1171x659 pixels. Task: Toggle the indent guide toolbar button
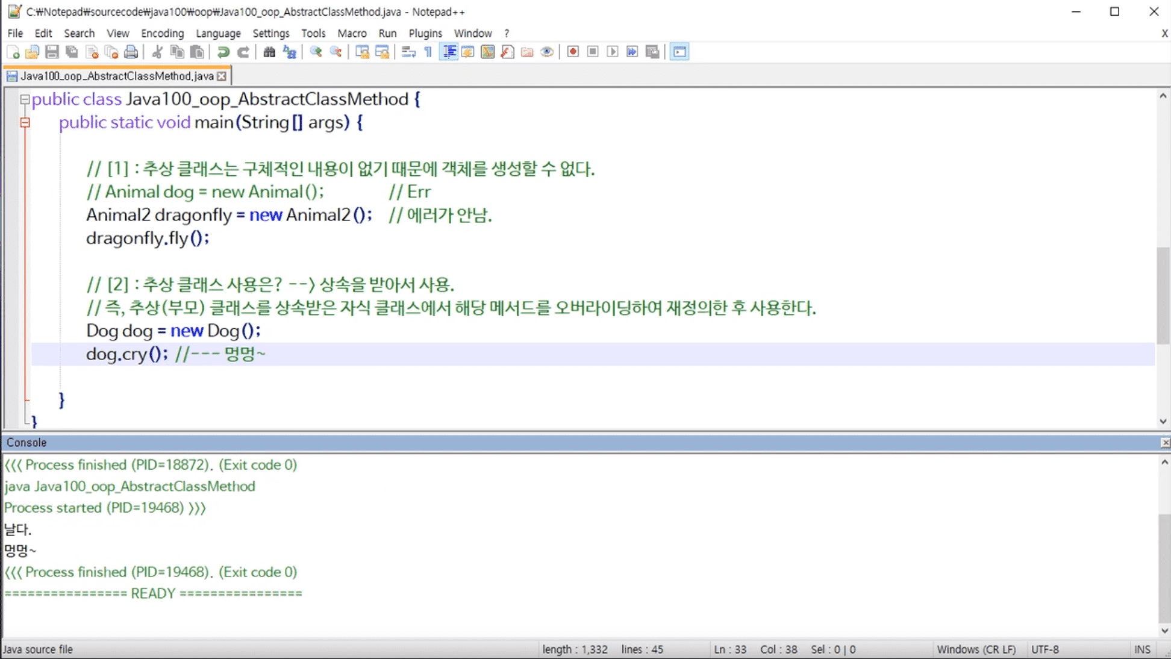(449, 52)
